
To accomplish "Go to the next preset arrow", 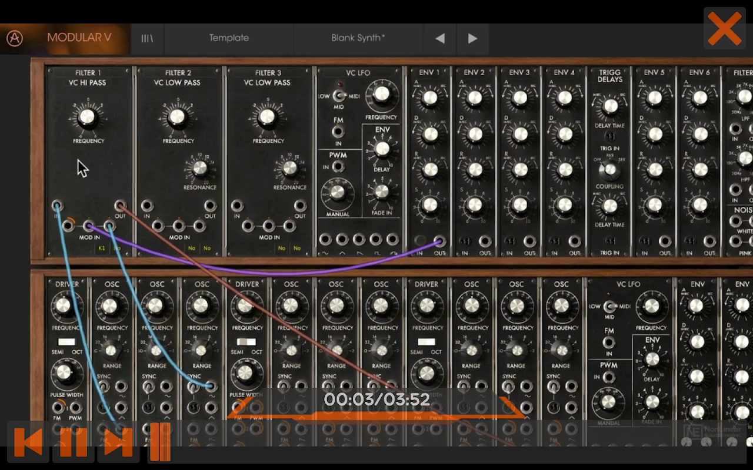I will click(x=472, y=39).
